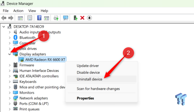
Task: Click Show/Hide Console Tree toolbar icon
Action: pyautogui.click(x=20, y=18)
